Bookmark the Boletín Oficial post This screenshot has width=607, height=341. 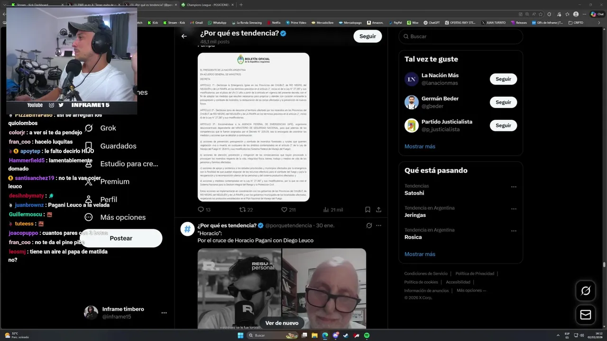pyautogui.click(x=368, y=209)
